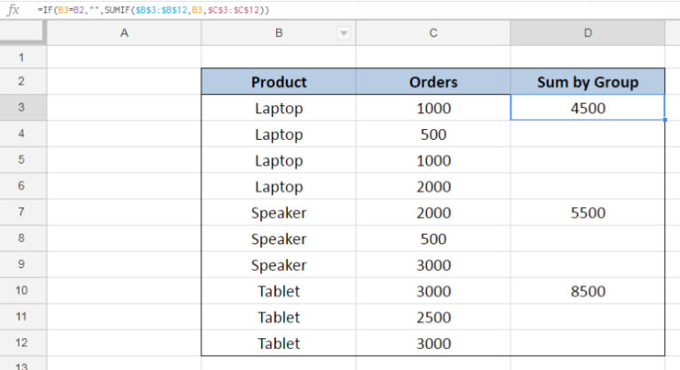
Task: Select row 11 header
Action: pos(21,317)
